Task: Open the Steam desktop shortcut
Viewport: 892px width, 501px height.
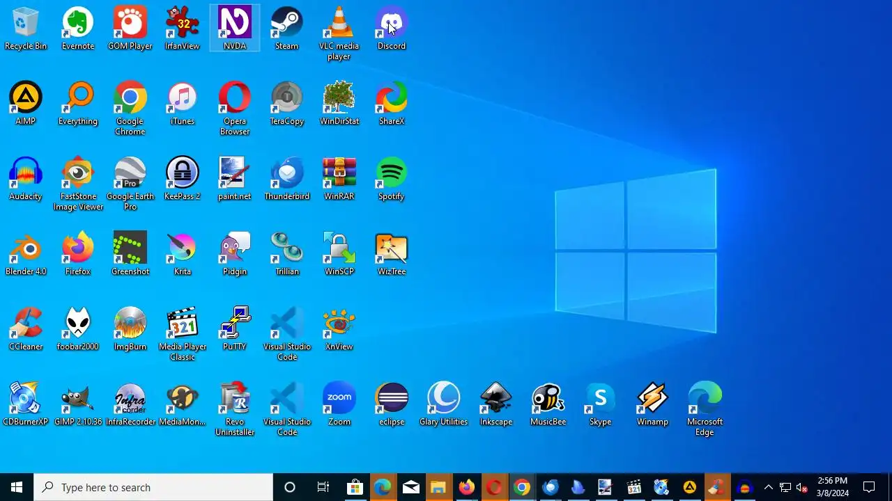Action: tap(287, 29)
